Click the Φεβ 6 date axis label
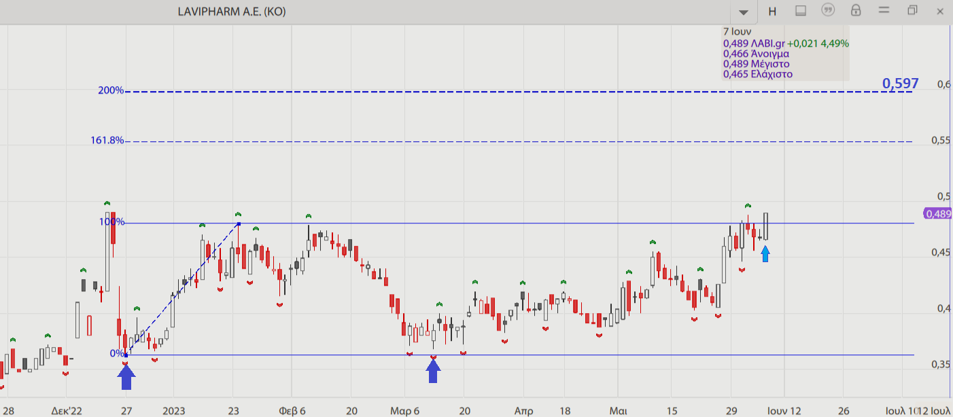Viewport: 953px width, 417px height. [x=292, y=410]
